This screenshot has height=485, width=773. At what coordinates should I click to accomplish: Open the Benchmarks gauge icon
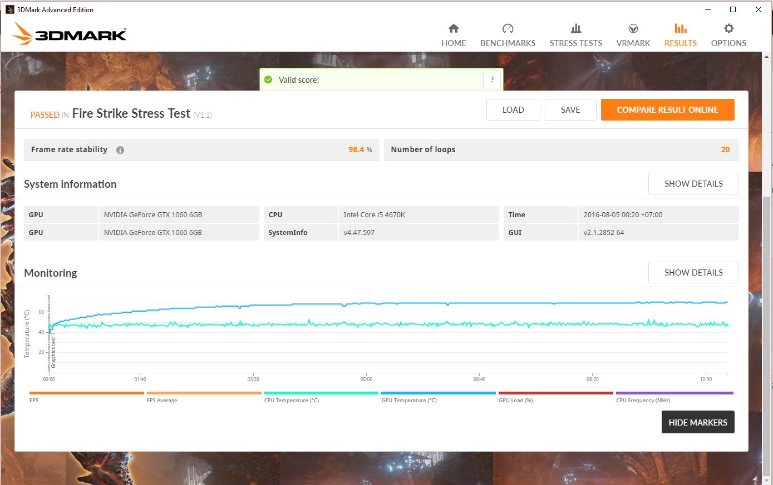(x=508, y=28)
